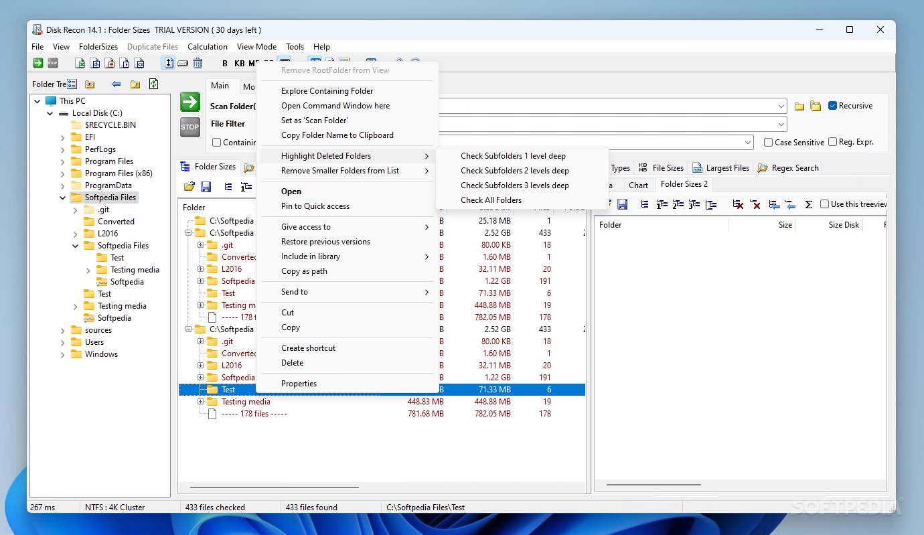Click the save floppy icon in left Folder Sizes toolbar

click(206, 187)
